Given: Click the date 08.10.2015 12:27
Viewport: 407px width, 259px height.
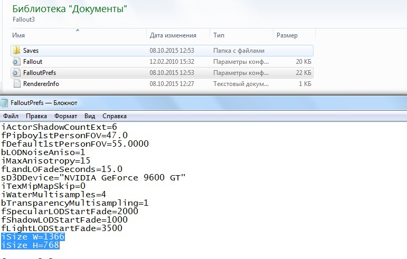Looking at the screenshot, I should [172, 84].
